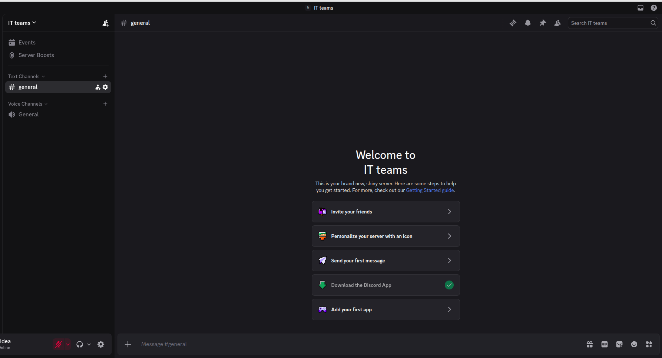The image size is (662, 358).
Task: Open the emoji picker
Action: pos(634,344)
